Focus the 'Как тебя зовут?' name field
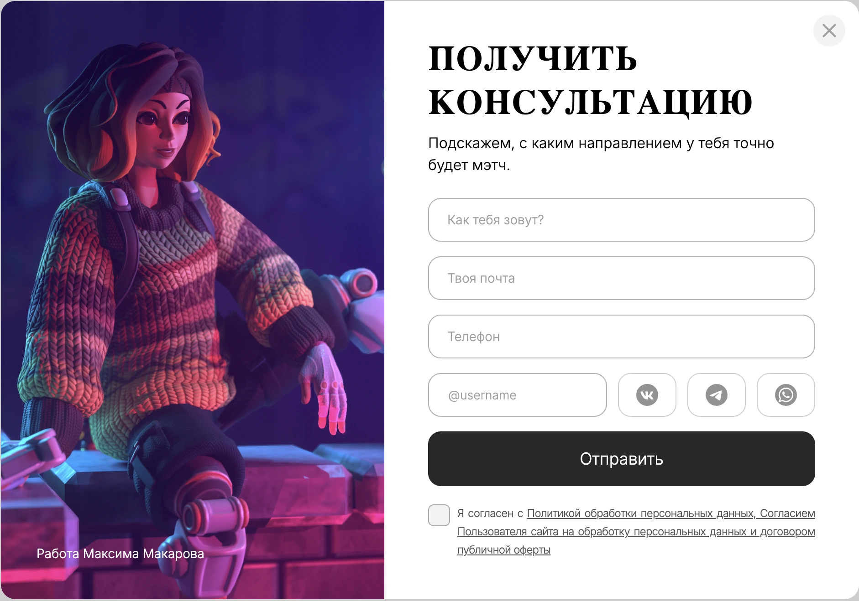Image resolution: width=859 pixels, height=601 pixels. coord(621,220)
